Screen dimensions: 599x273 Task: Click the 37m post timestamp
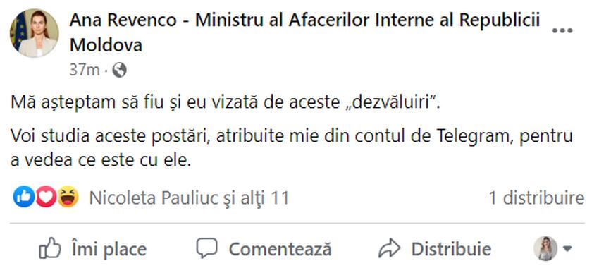pos(85,71)
